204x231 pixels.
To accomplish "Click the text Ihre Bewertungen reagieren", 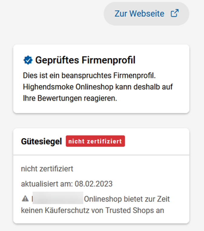I will click(x=70, y=98).
